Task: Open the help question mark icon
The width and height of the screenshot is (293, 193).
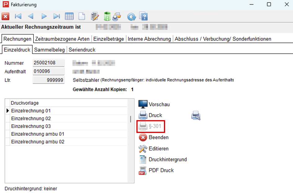Action: pos(143,16)
